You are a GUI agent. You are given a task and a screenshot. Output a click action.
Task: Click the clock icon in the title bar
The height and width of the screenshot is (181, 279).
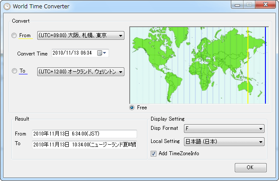(7, 7)
